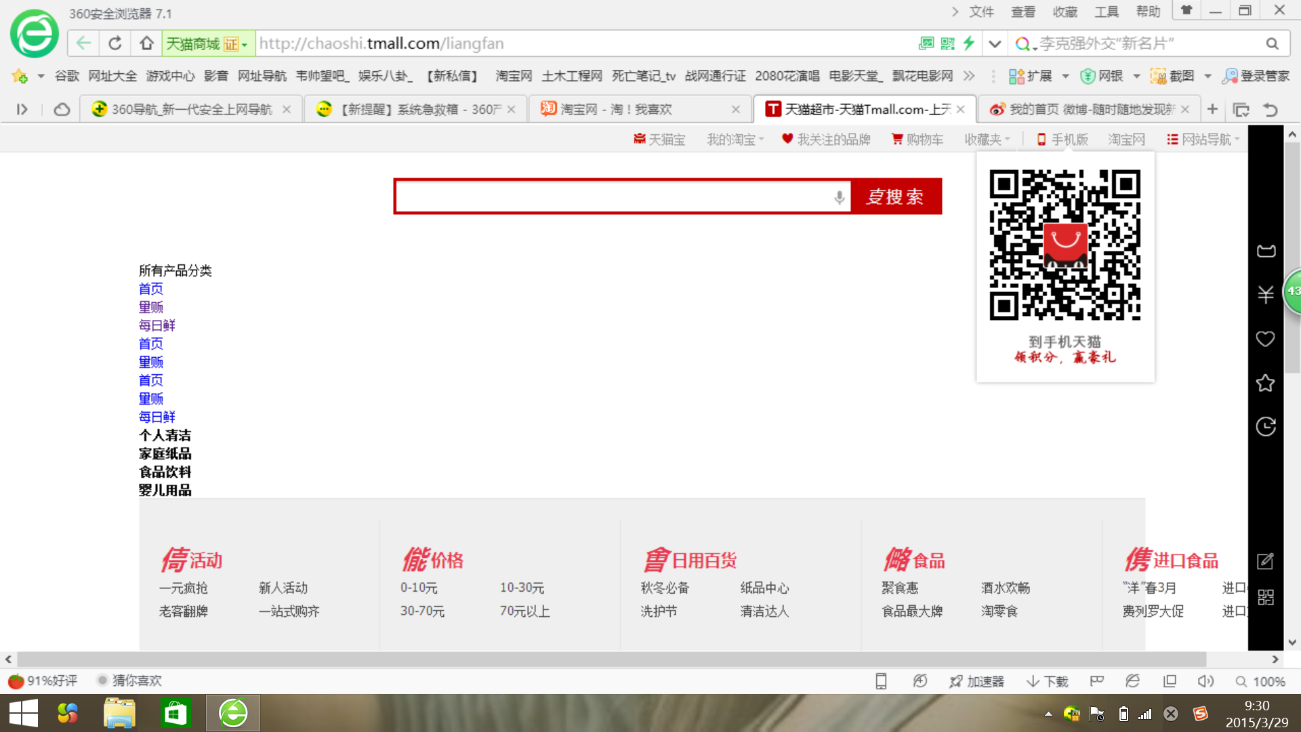Click the QR code icon in address bar
The height and width of the screenshot is (732, 1301).
(x=947, y=43)
